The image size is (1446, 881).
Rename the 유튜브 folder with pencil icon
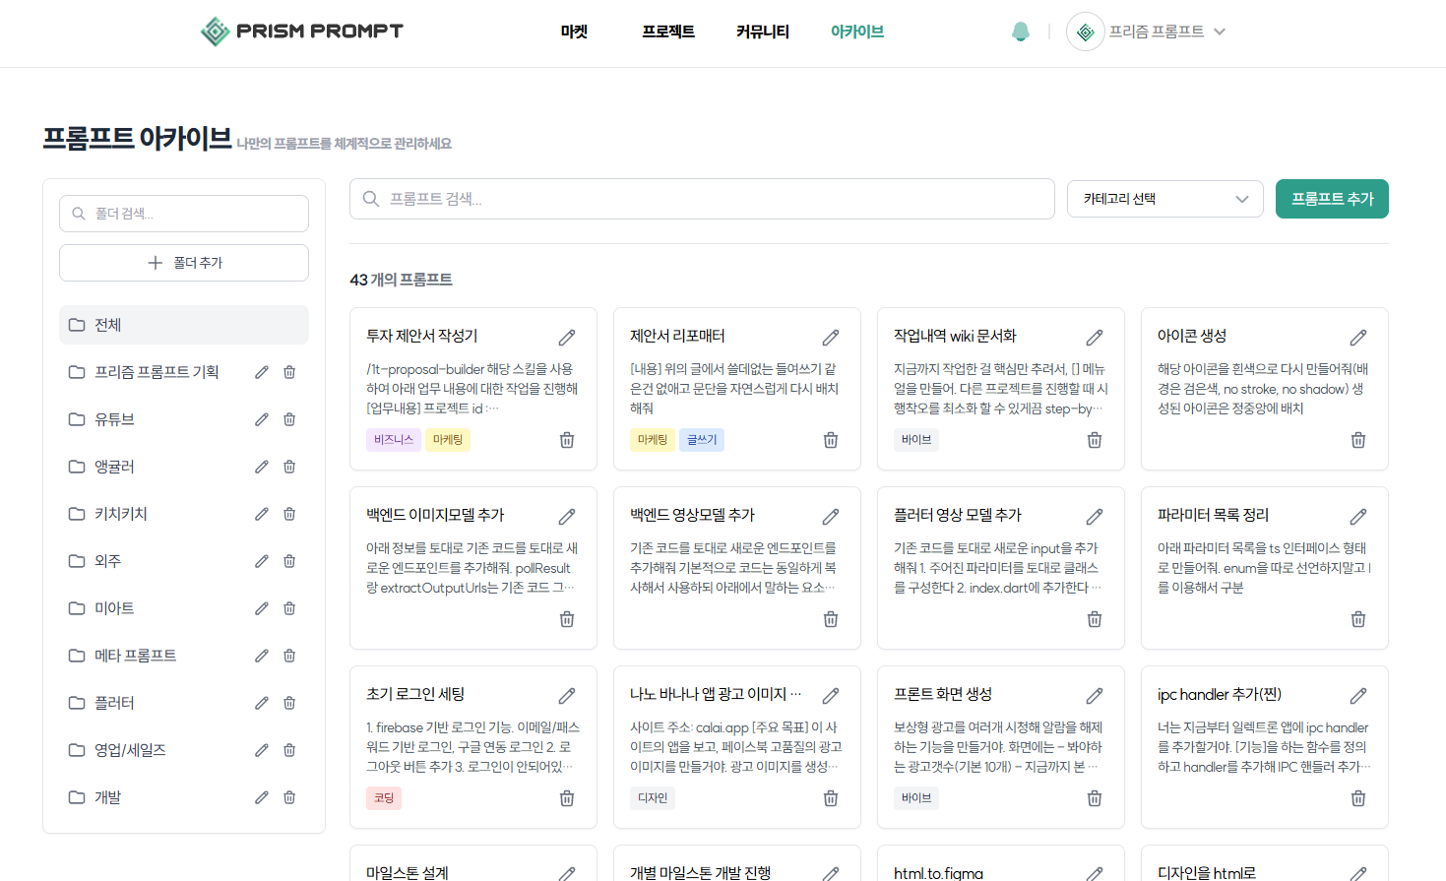[x=262, y=419]
